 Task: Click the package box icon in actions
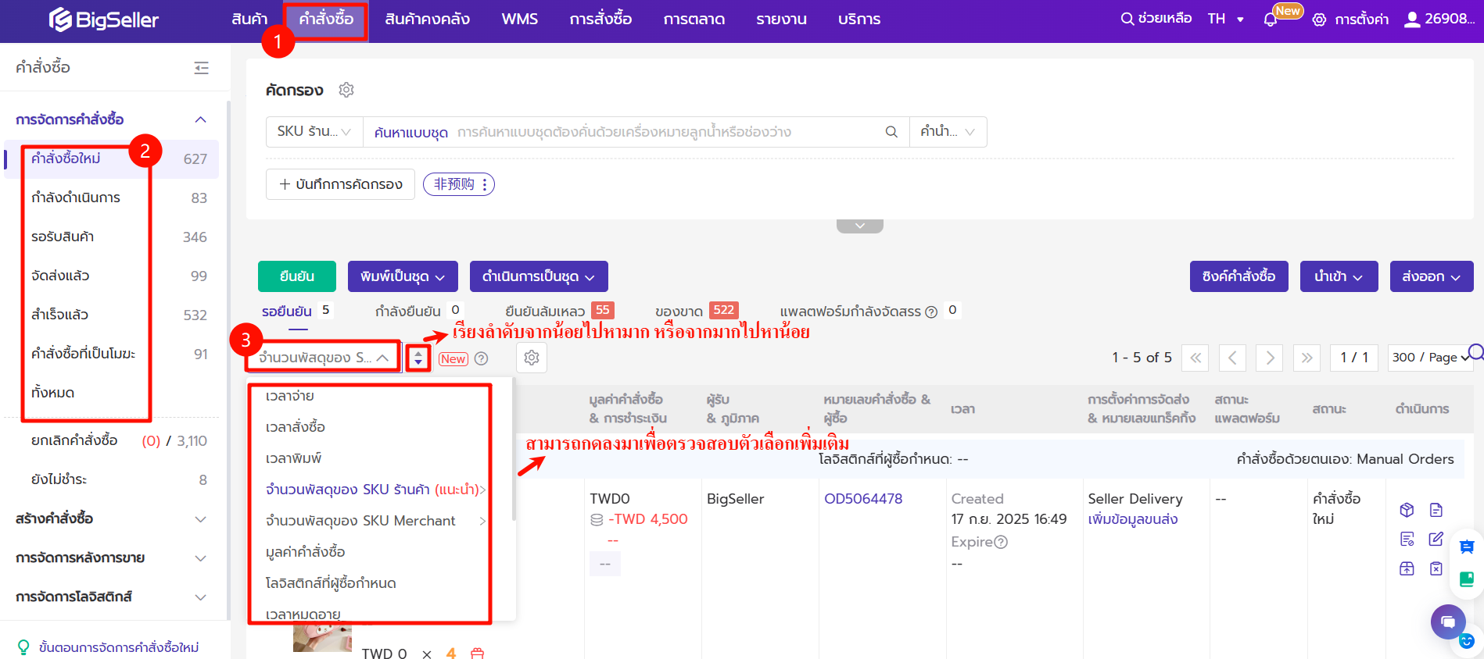[x=1407, y=510]
